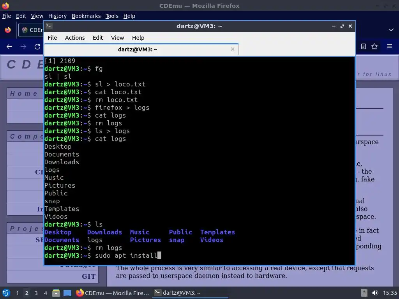Switch to workspace 1
The image size is (399, 299).
[17, 293]
